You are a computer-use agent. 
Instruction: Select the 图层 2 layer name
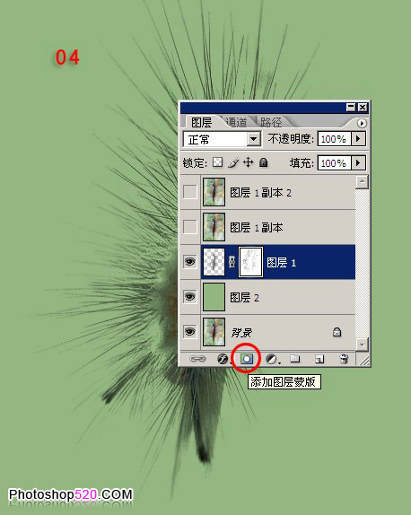pos(244,298)
